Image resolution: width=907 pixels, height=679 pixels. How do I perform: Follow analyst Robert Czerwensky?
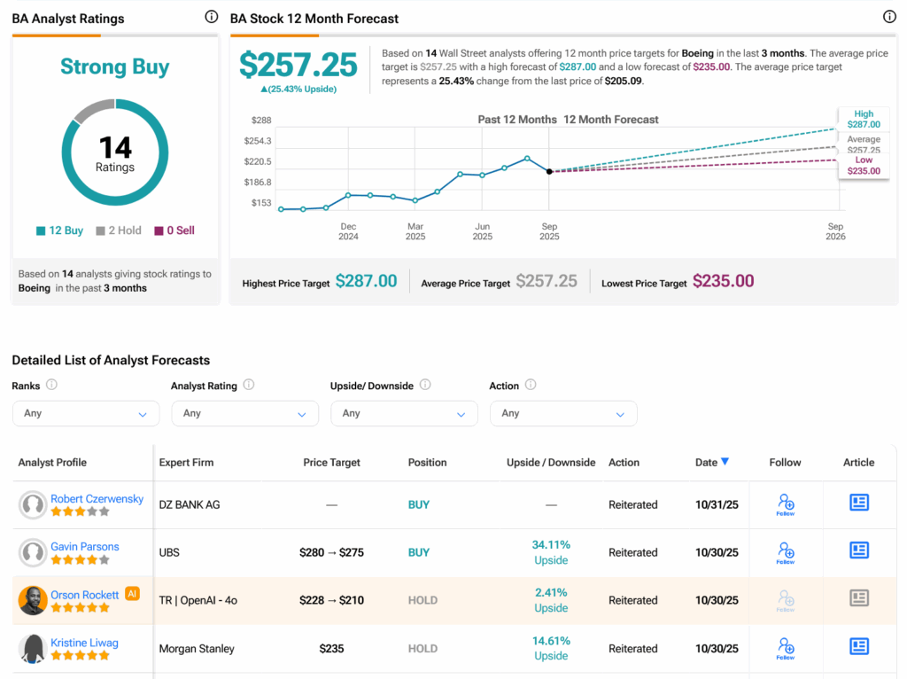point(785,504)
